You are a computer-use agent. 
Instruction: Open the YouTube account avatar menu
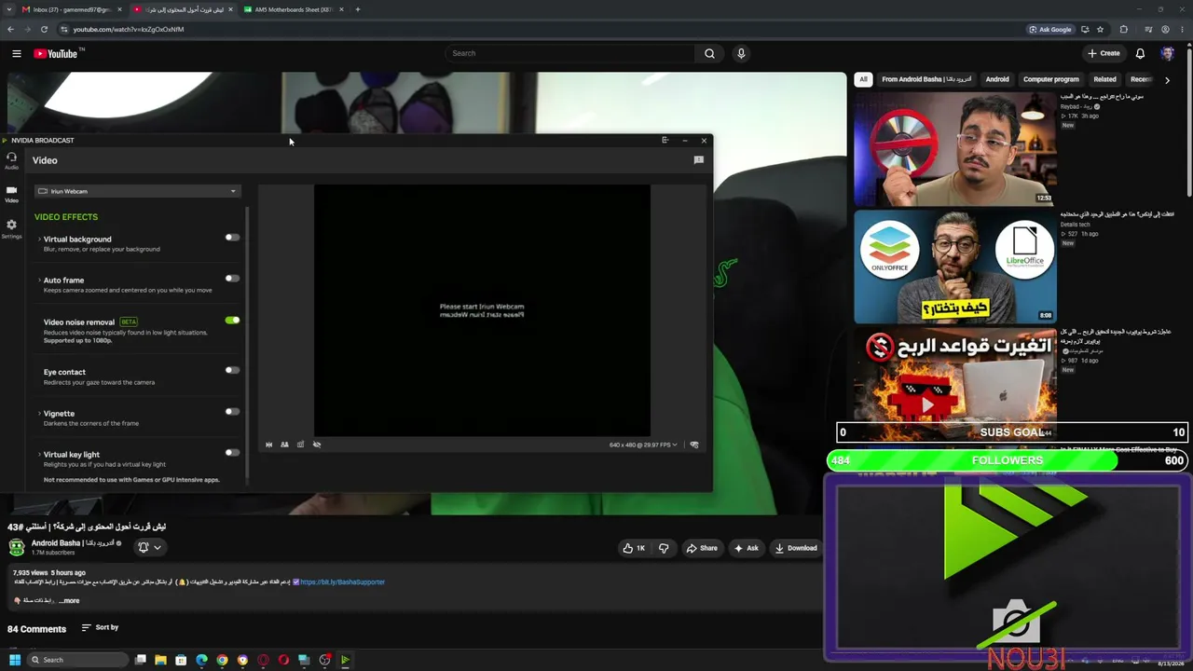(1167, 53)
